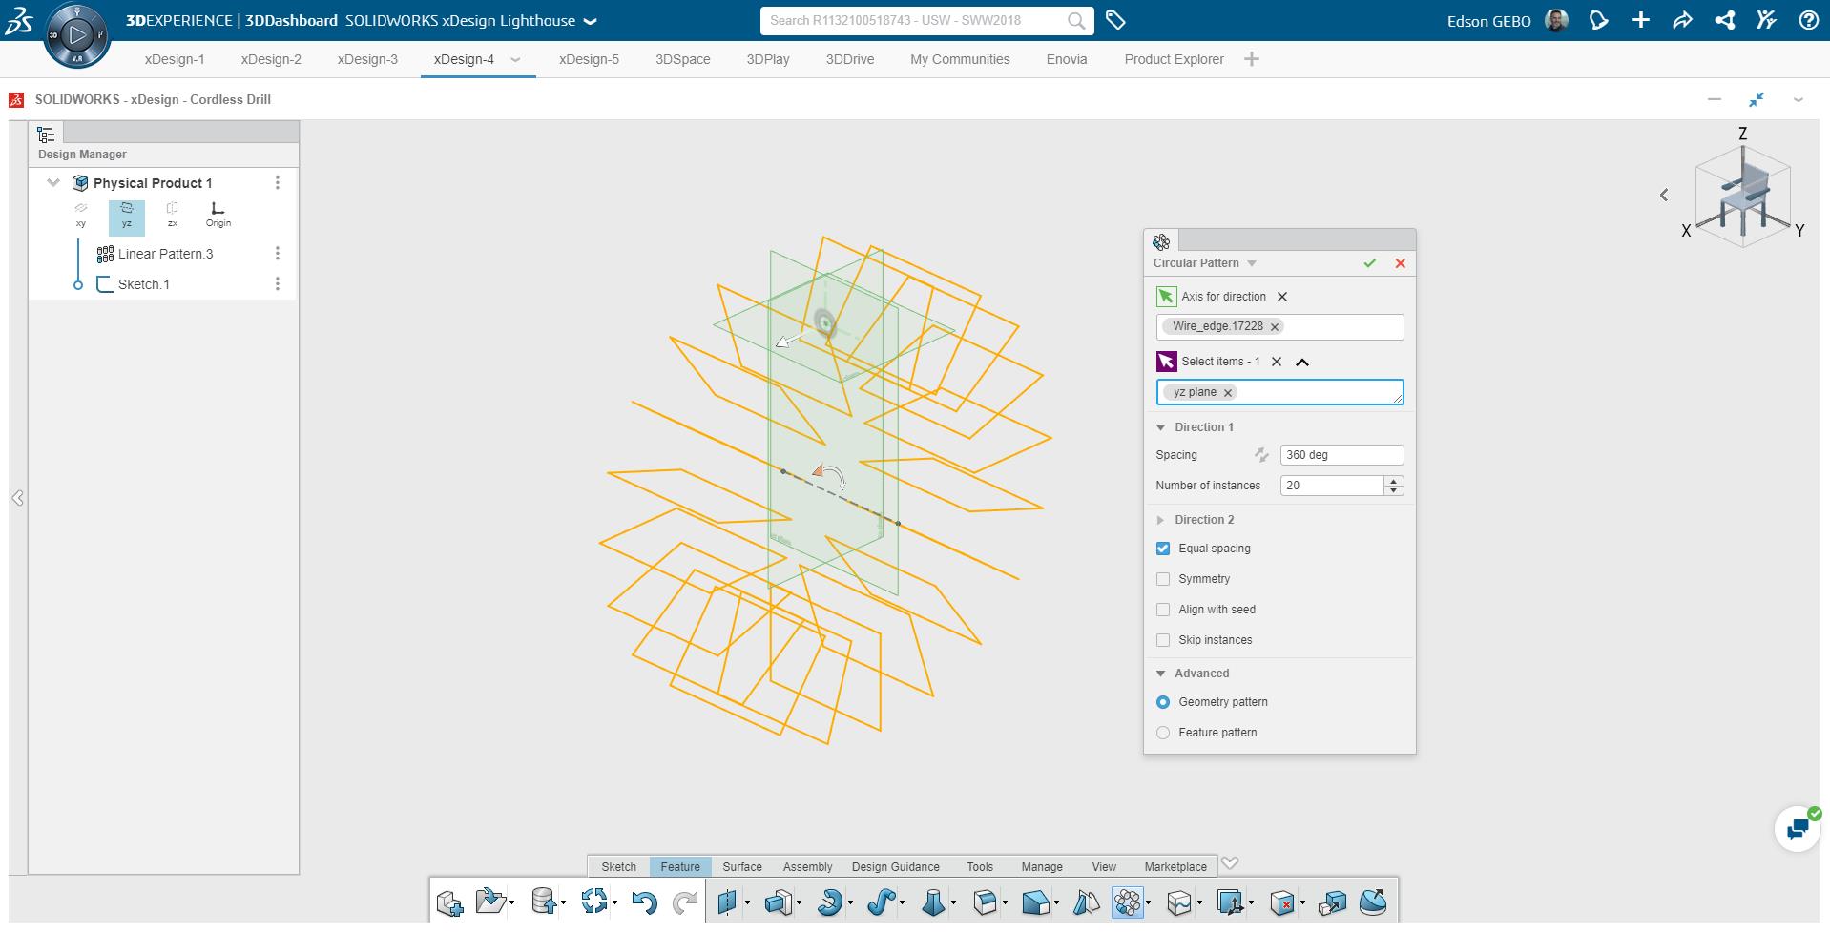The width and height of the screenshot is (1830, 933).
Task: Expand the Direction 2 section
Action: [x=1161, y=520]
